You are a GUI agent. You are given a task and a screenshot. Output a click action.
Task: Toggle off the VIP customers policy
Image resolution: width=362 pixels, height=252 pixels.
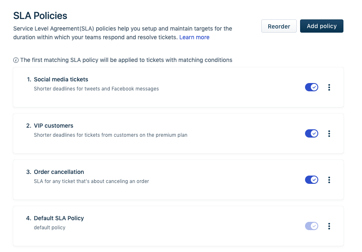coord(312,133)
